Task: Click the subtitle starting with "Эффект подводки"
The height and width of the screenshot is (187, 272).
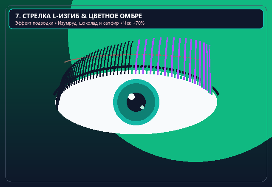Action: (80, 23)
